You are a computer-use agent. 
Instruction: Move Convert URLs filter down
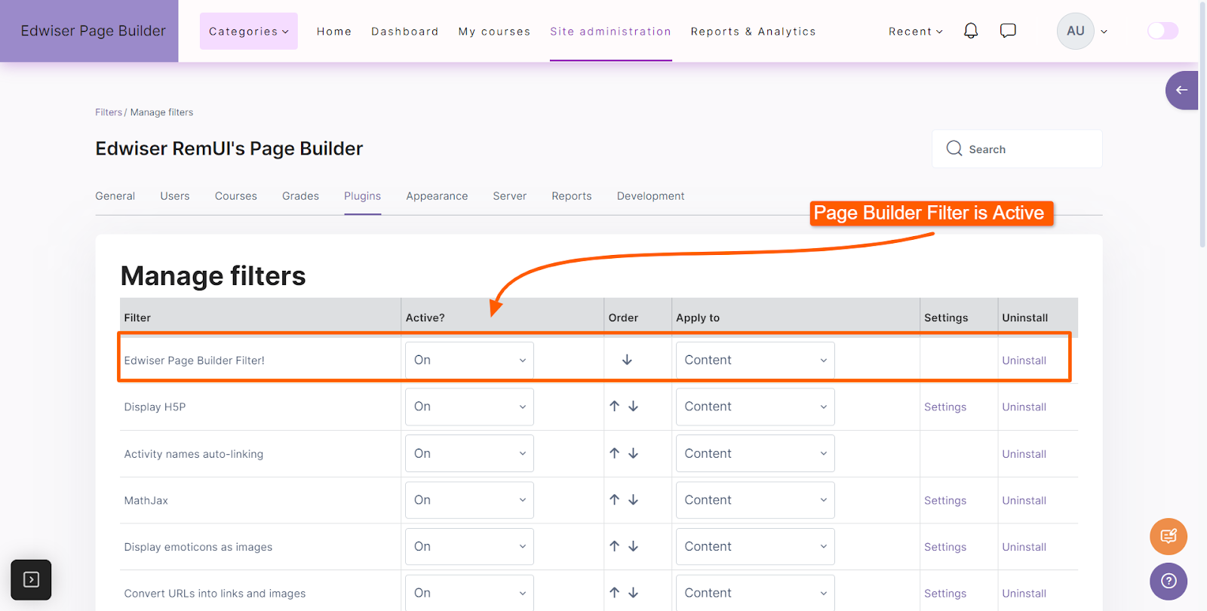(634, 593)
